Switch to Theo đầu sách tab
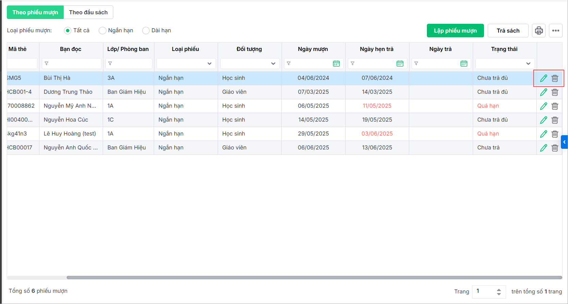The image size is (568, 304). point(88,12)
